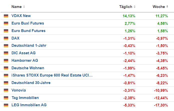The image size is (174, 111).
Task: Click the flag icon beside DAX
Action: (6, 38)
